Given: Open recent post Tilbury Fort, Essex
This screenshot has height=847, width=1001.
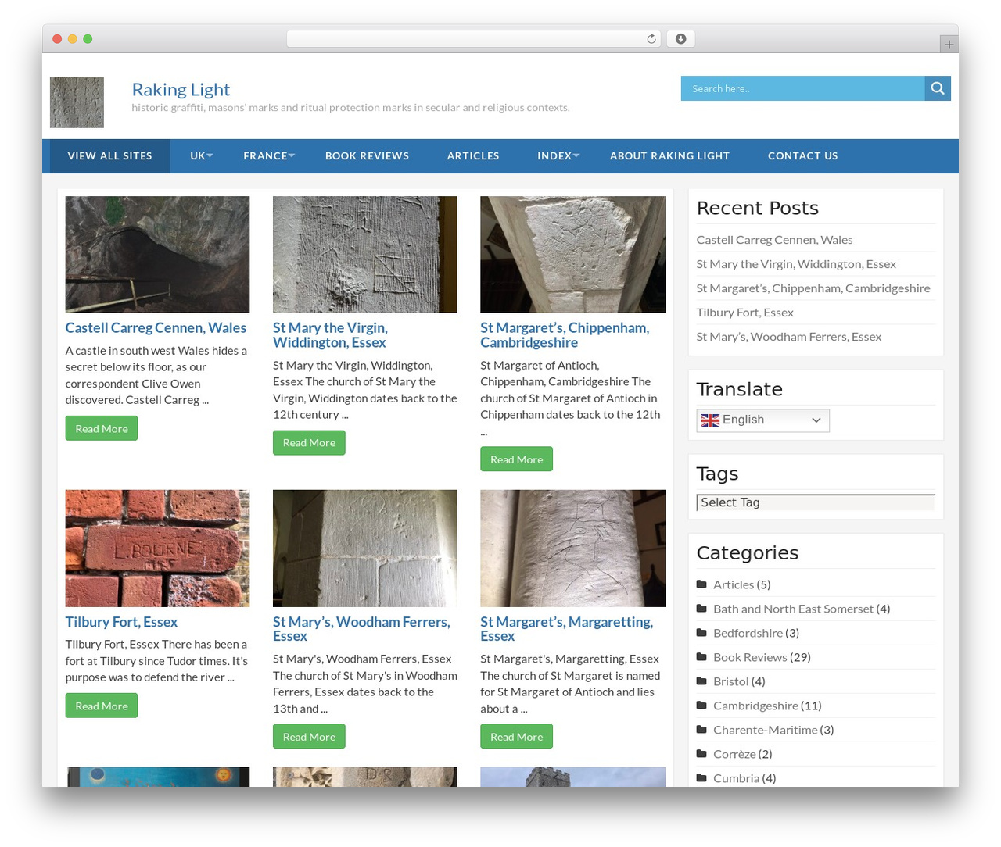Looking at the screenshot, I should pyautogui.click(x=744, y=313).
